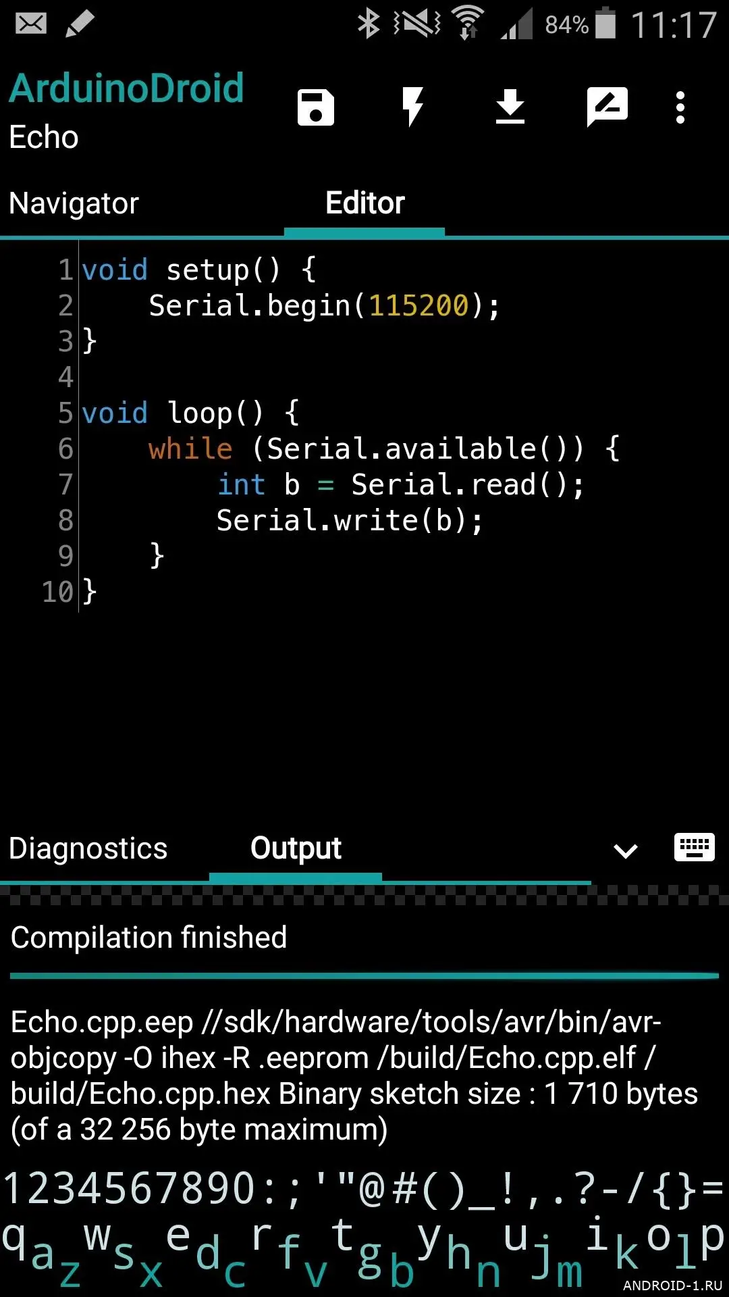This screenshot has width=729, height=1297.
Task: Open the three-dot overflow menu
Action: (680, 107)
